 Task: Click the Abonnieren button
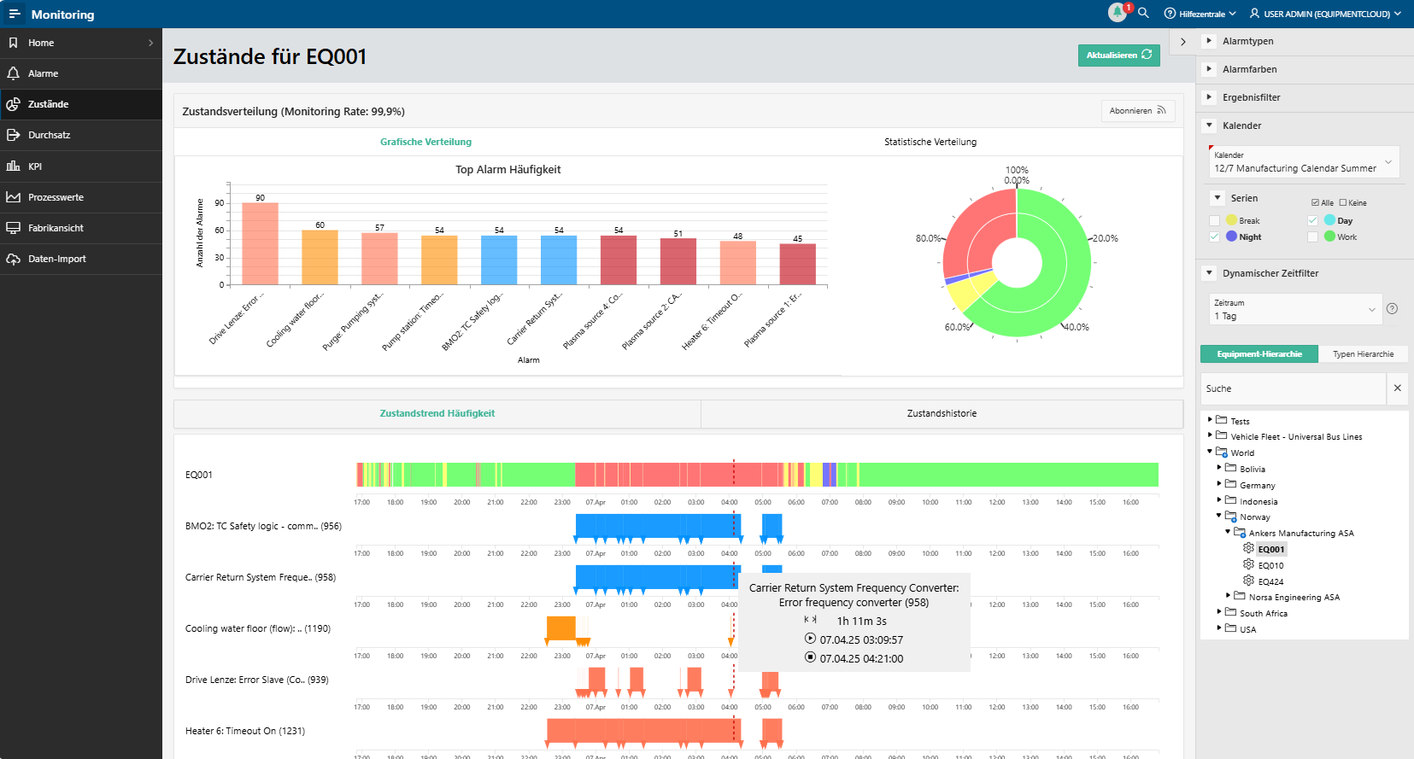click(x=1136, y=111)
